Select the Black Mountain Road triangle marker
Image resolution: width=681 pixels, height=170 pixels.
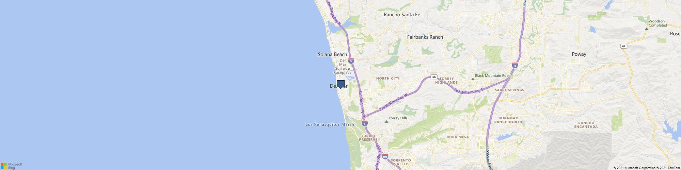click(473, 79)
